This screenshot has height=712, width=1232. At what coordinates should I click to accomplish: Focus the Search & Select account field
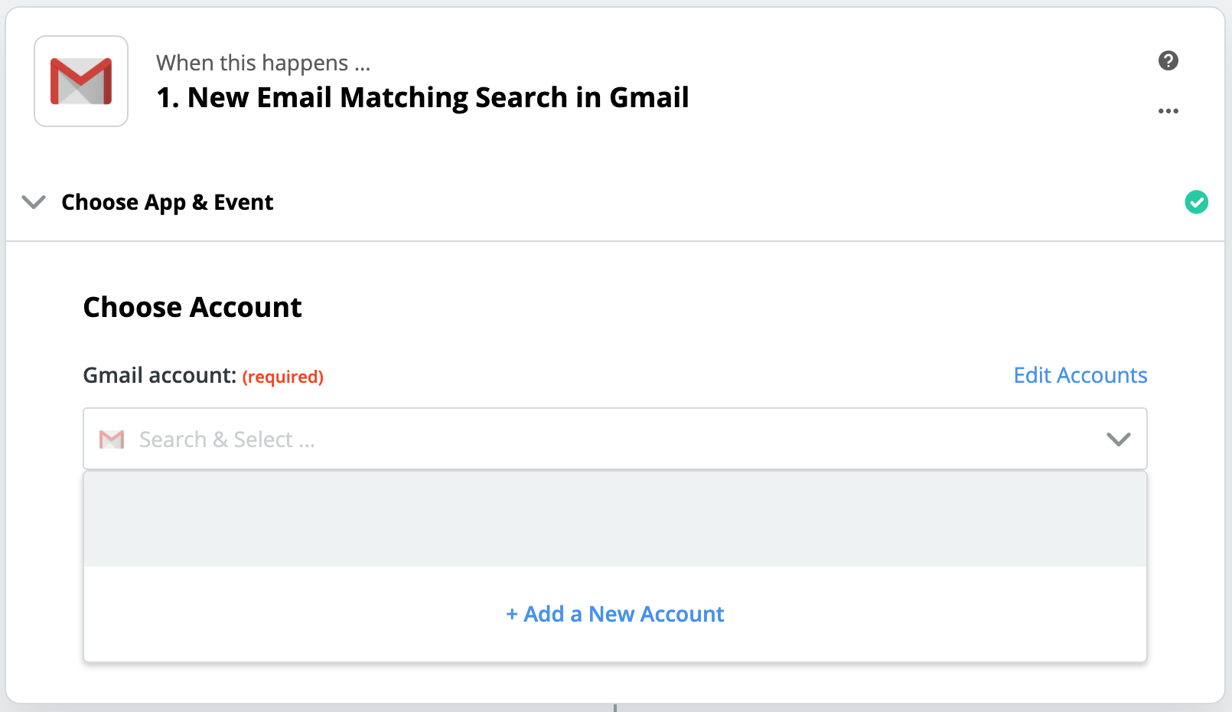614,439
